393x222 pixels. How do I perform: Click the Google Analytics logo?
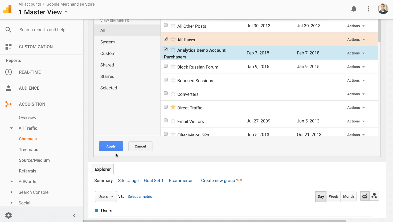7,9
